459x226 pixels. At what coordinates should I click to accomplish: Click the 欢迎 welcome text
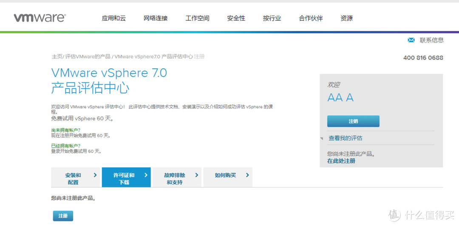334,85
